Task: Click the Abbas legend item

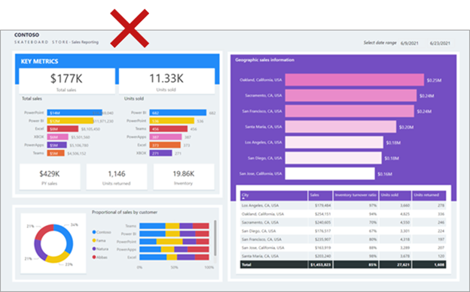Action: click(99, 257)
